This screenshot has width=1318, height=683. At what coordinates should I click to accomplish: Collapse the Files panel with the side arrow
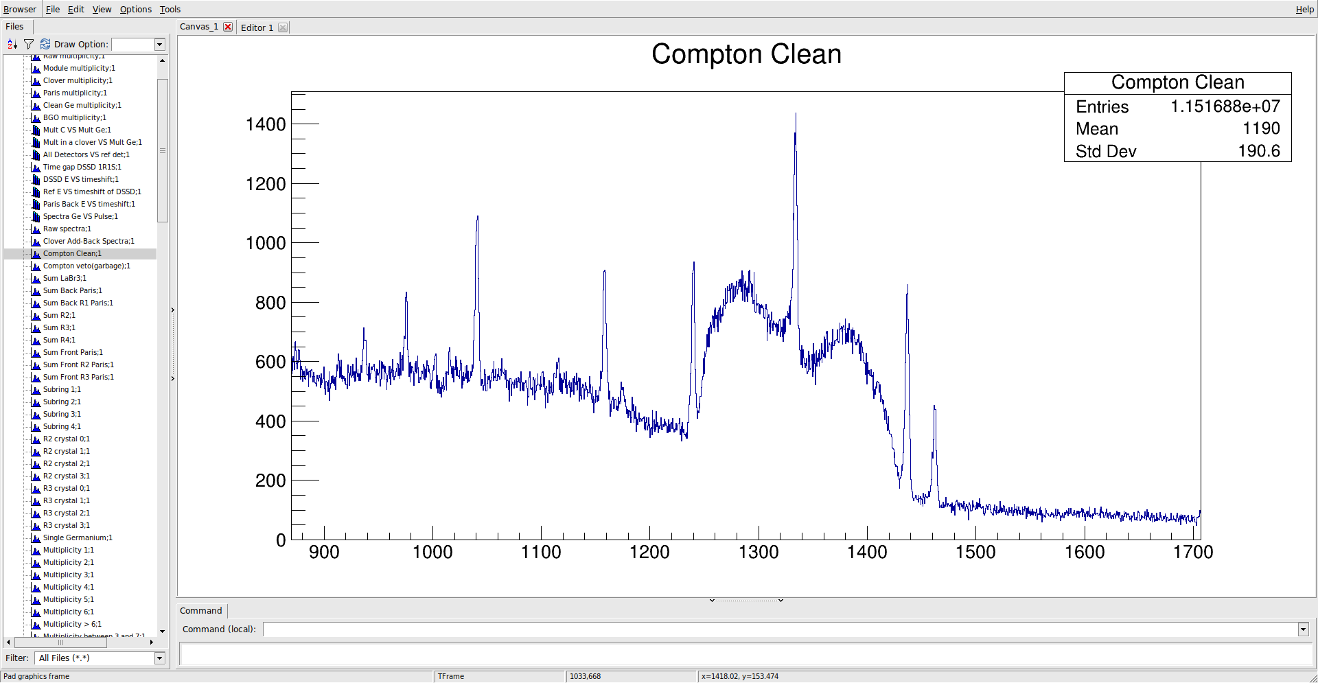pyautogui.click(x=172, y=310)
